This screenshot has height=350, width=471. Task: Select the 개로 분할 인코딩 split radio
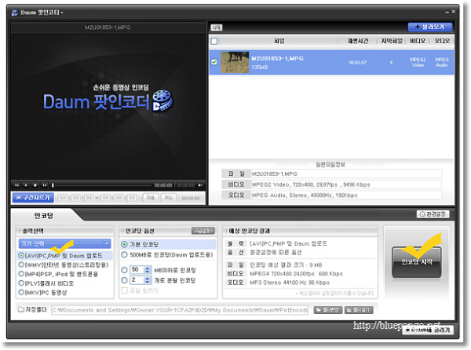[124, 280]
